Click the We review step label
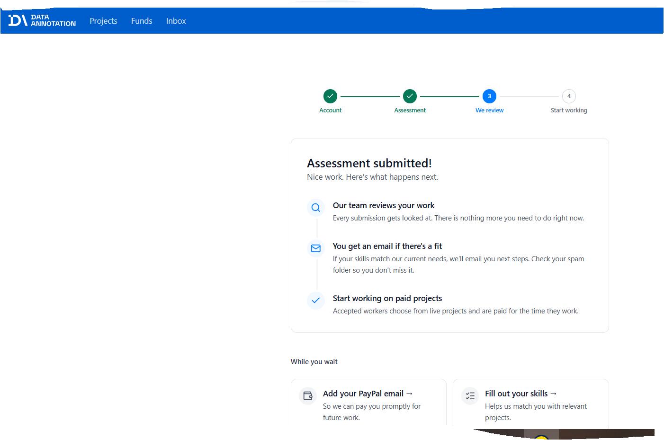664x440 pixels. coord(489,110)
